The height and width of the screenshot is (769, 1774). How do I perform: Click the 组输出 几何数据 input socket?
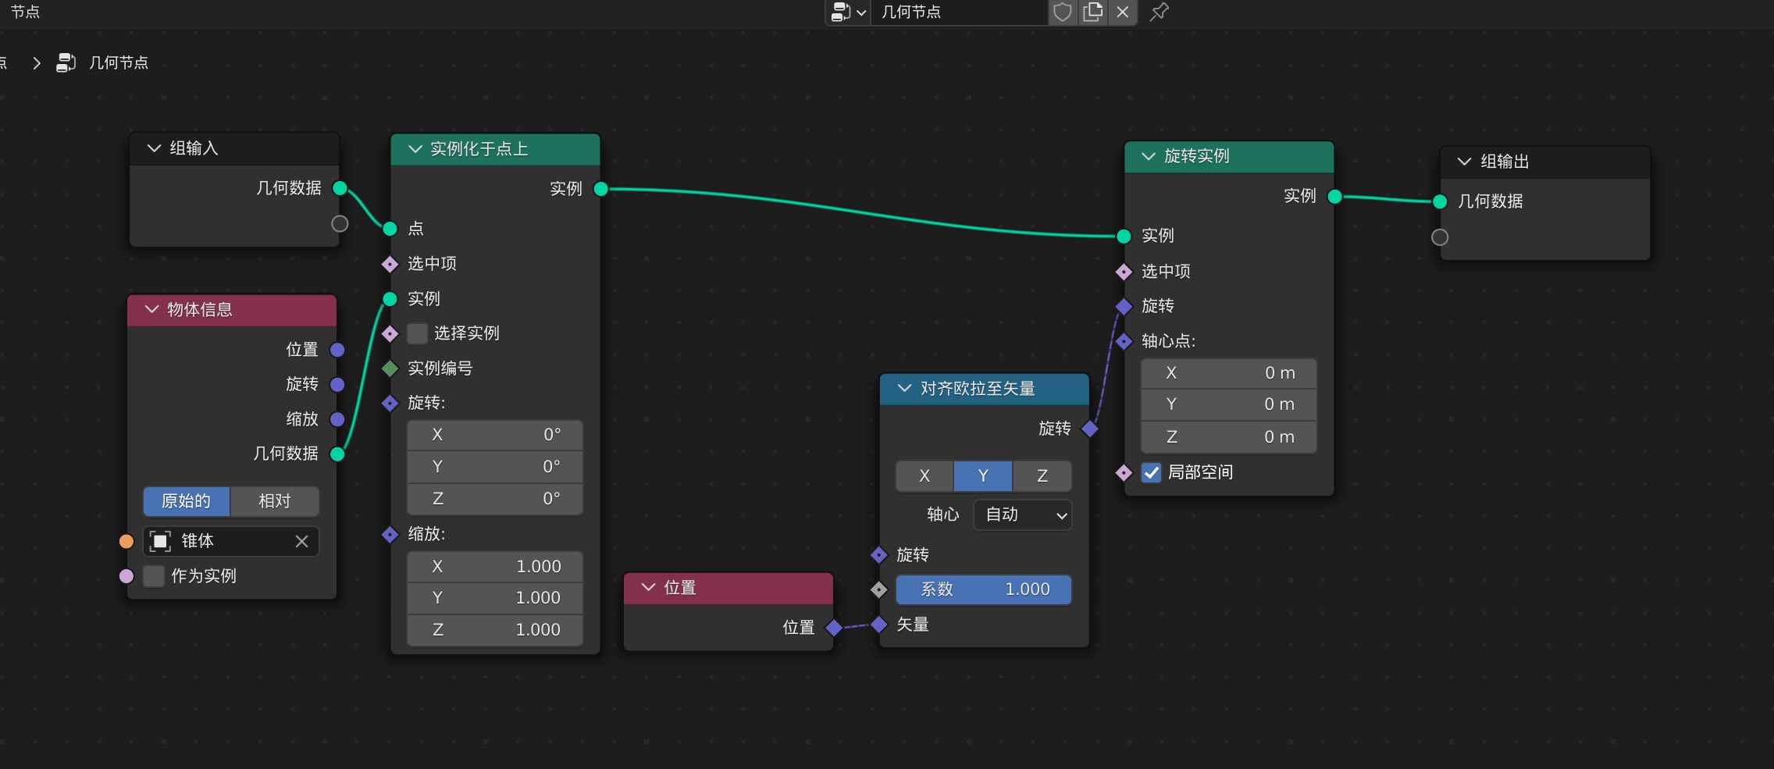1441,202
